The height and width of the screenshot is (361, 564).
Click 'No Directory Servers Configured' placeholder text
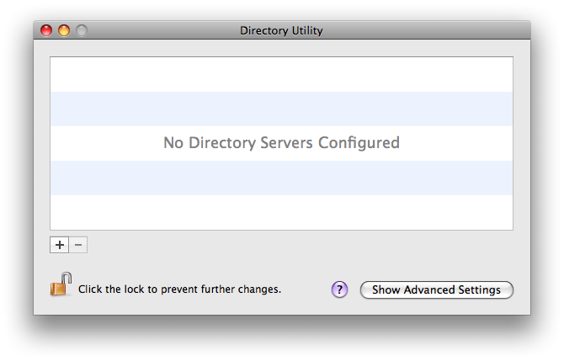pyautogui.click(x=281, y=143)
